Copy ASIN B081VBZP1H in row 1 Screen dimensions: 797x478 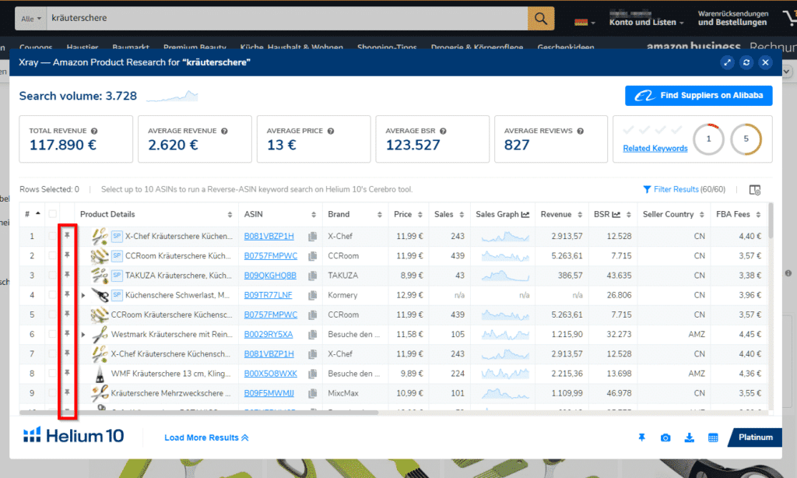[313, 237]
